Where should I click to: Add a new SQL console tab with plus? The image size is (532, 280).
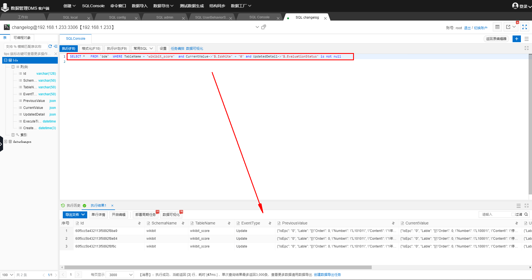coord(517,39)
